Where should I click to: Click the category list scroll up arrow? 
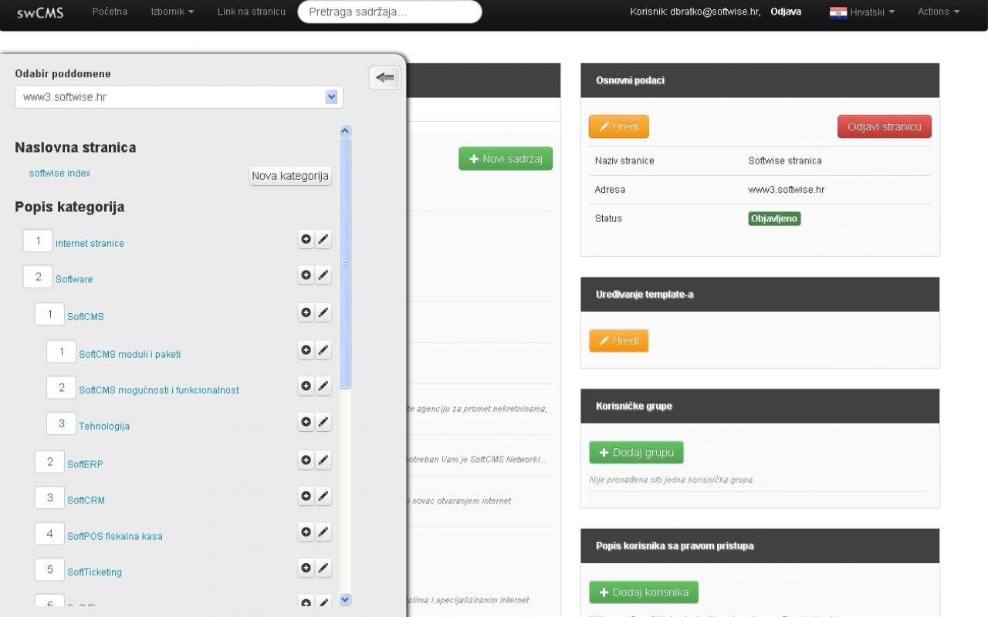pyautogui.click(x=345, y=131)
